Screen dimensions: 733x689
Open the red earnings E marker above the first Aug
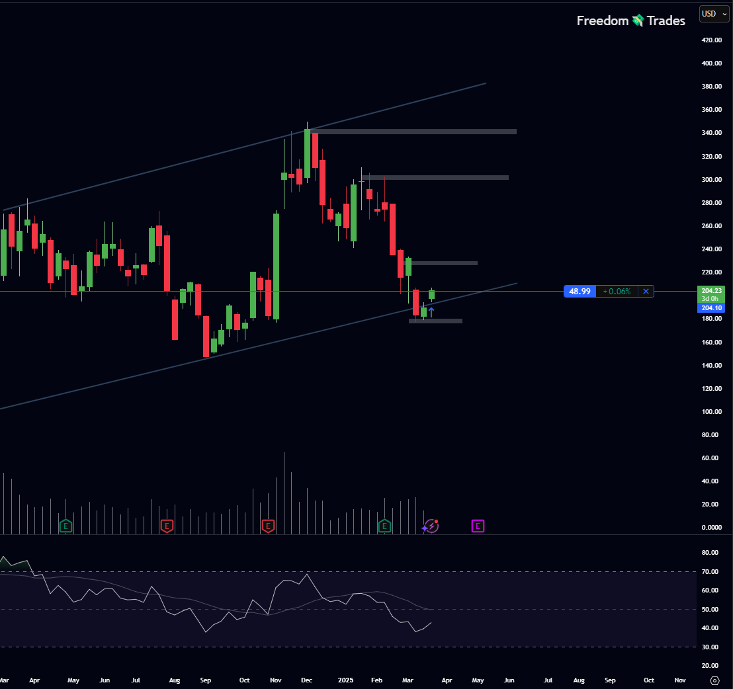[x=167, y=526]
